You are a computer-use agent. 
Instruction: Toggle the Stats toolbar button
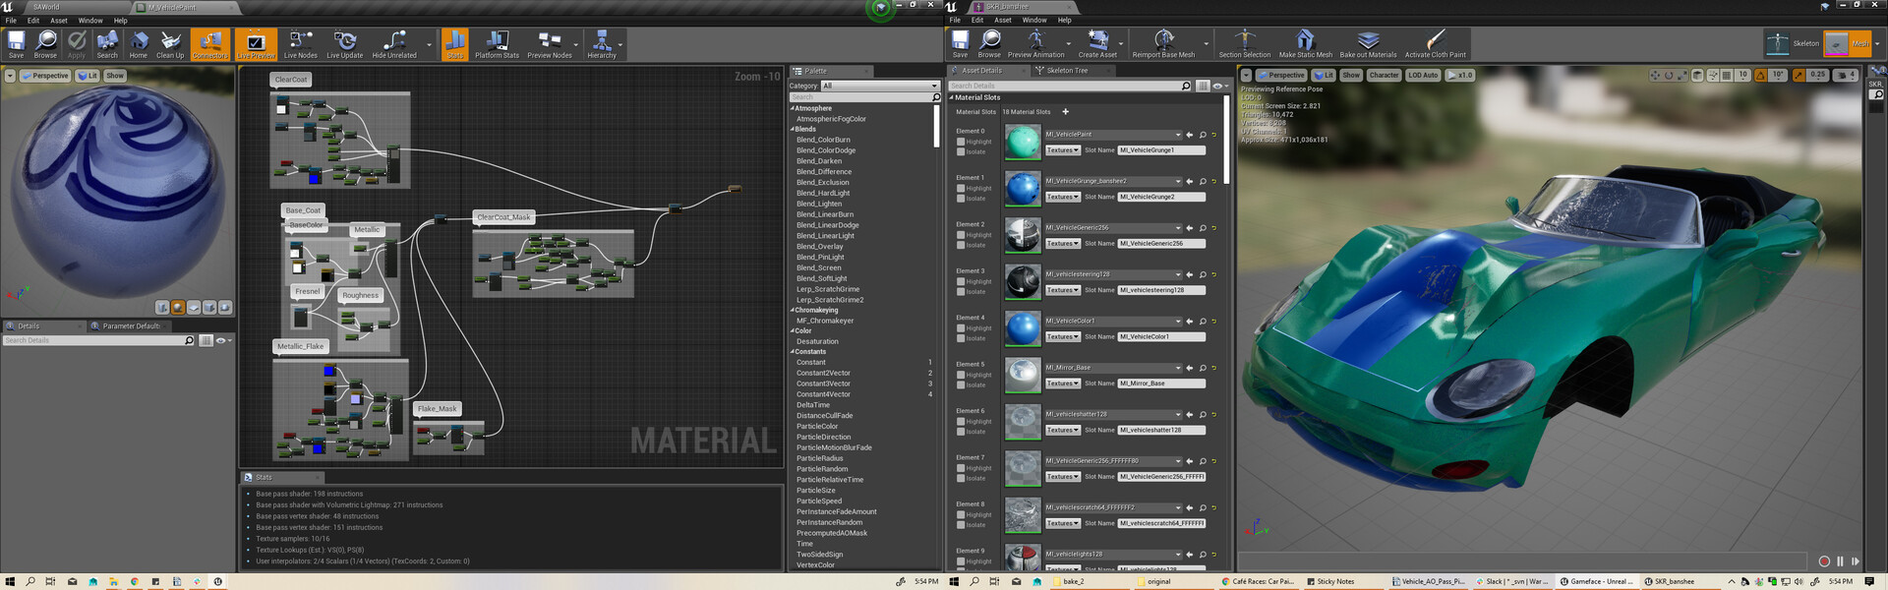[455, 44]
